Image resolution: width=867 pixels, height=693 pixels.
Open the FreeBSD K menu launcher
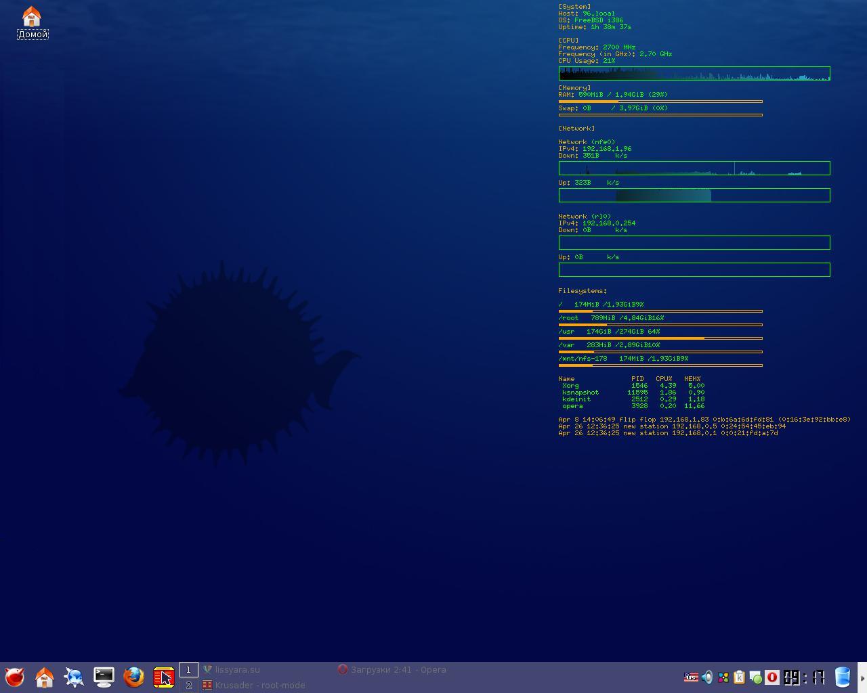click(x=14, y=677)
